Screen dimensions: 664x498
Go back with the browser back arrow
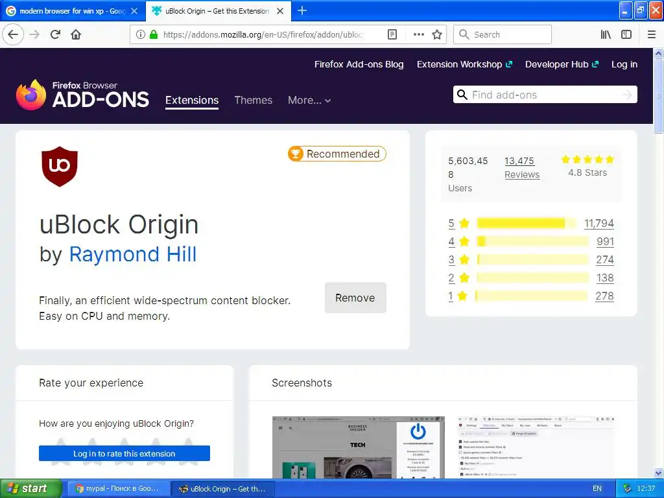(x=13, y=34)
